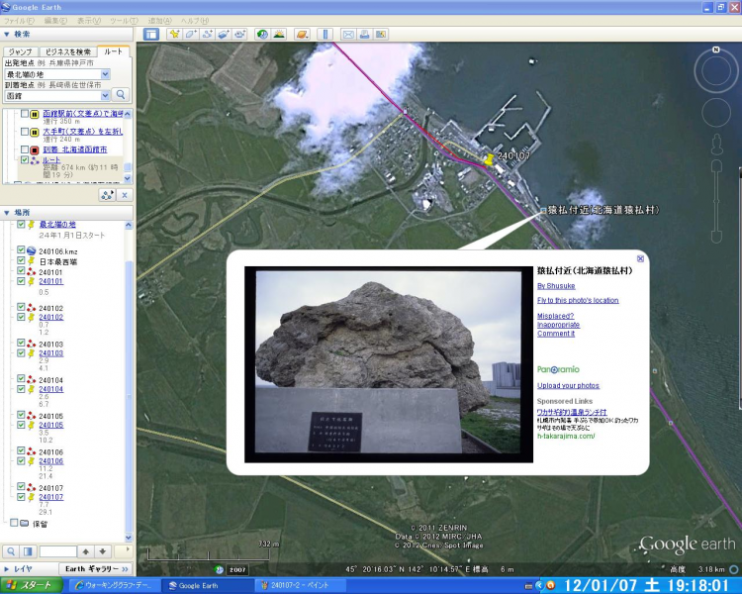The width and height of the screenshot is (742, 594).
Task: Collapse the 検索 panel
Action: pos(7,34)
